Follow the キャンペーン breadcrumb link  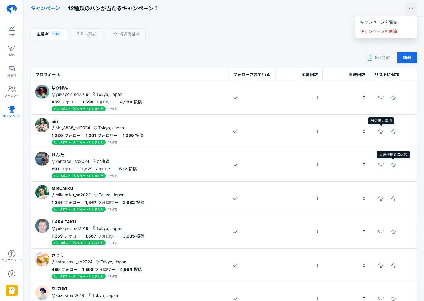pos(45,8)
